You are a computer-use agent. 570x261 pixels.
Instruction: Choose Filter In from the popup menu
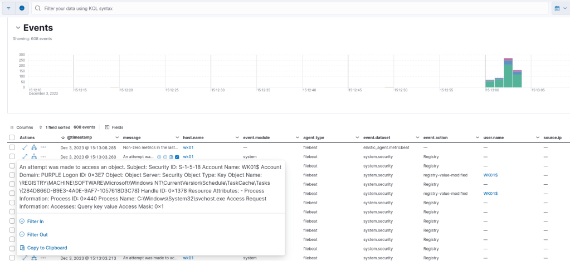pyautogui.click(x=35, y=221)
